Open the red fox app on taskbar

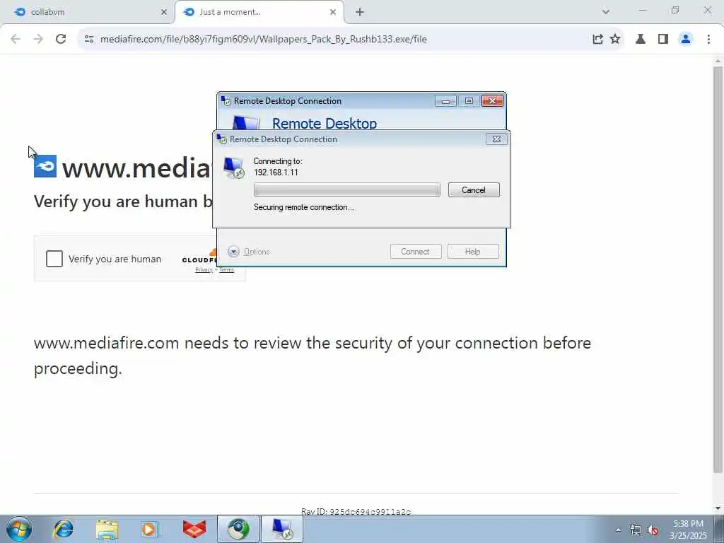pyautogui.click(x=194, y=529)
